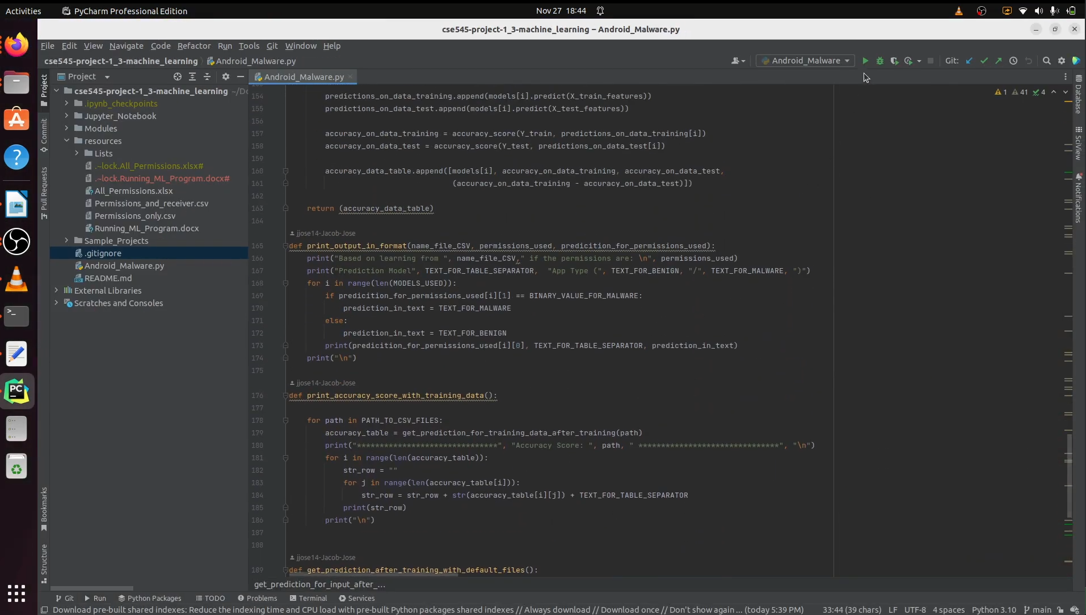Open VLC from the dock

point(16,279)
